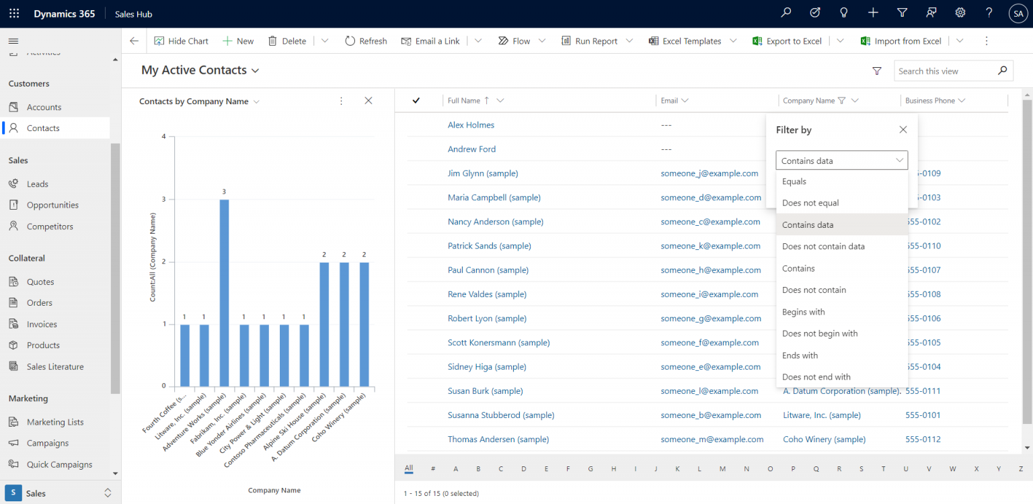The image size is (1033, 504).
Task: Click the search magnifier in the view search box
Action: (1003, 71)
